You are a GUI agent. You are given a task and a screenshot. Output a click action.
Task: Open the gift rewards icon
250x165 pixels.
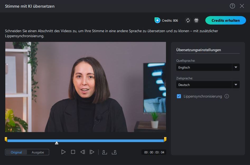196,20
